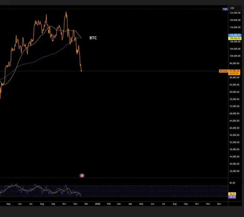Screen dimensions: 244x217
Task: Click the High price label tag
Action: [x=225, y=9]
